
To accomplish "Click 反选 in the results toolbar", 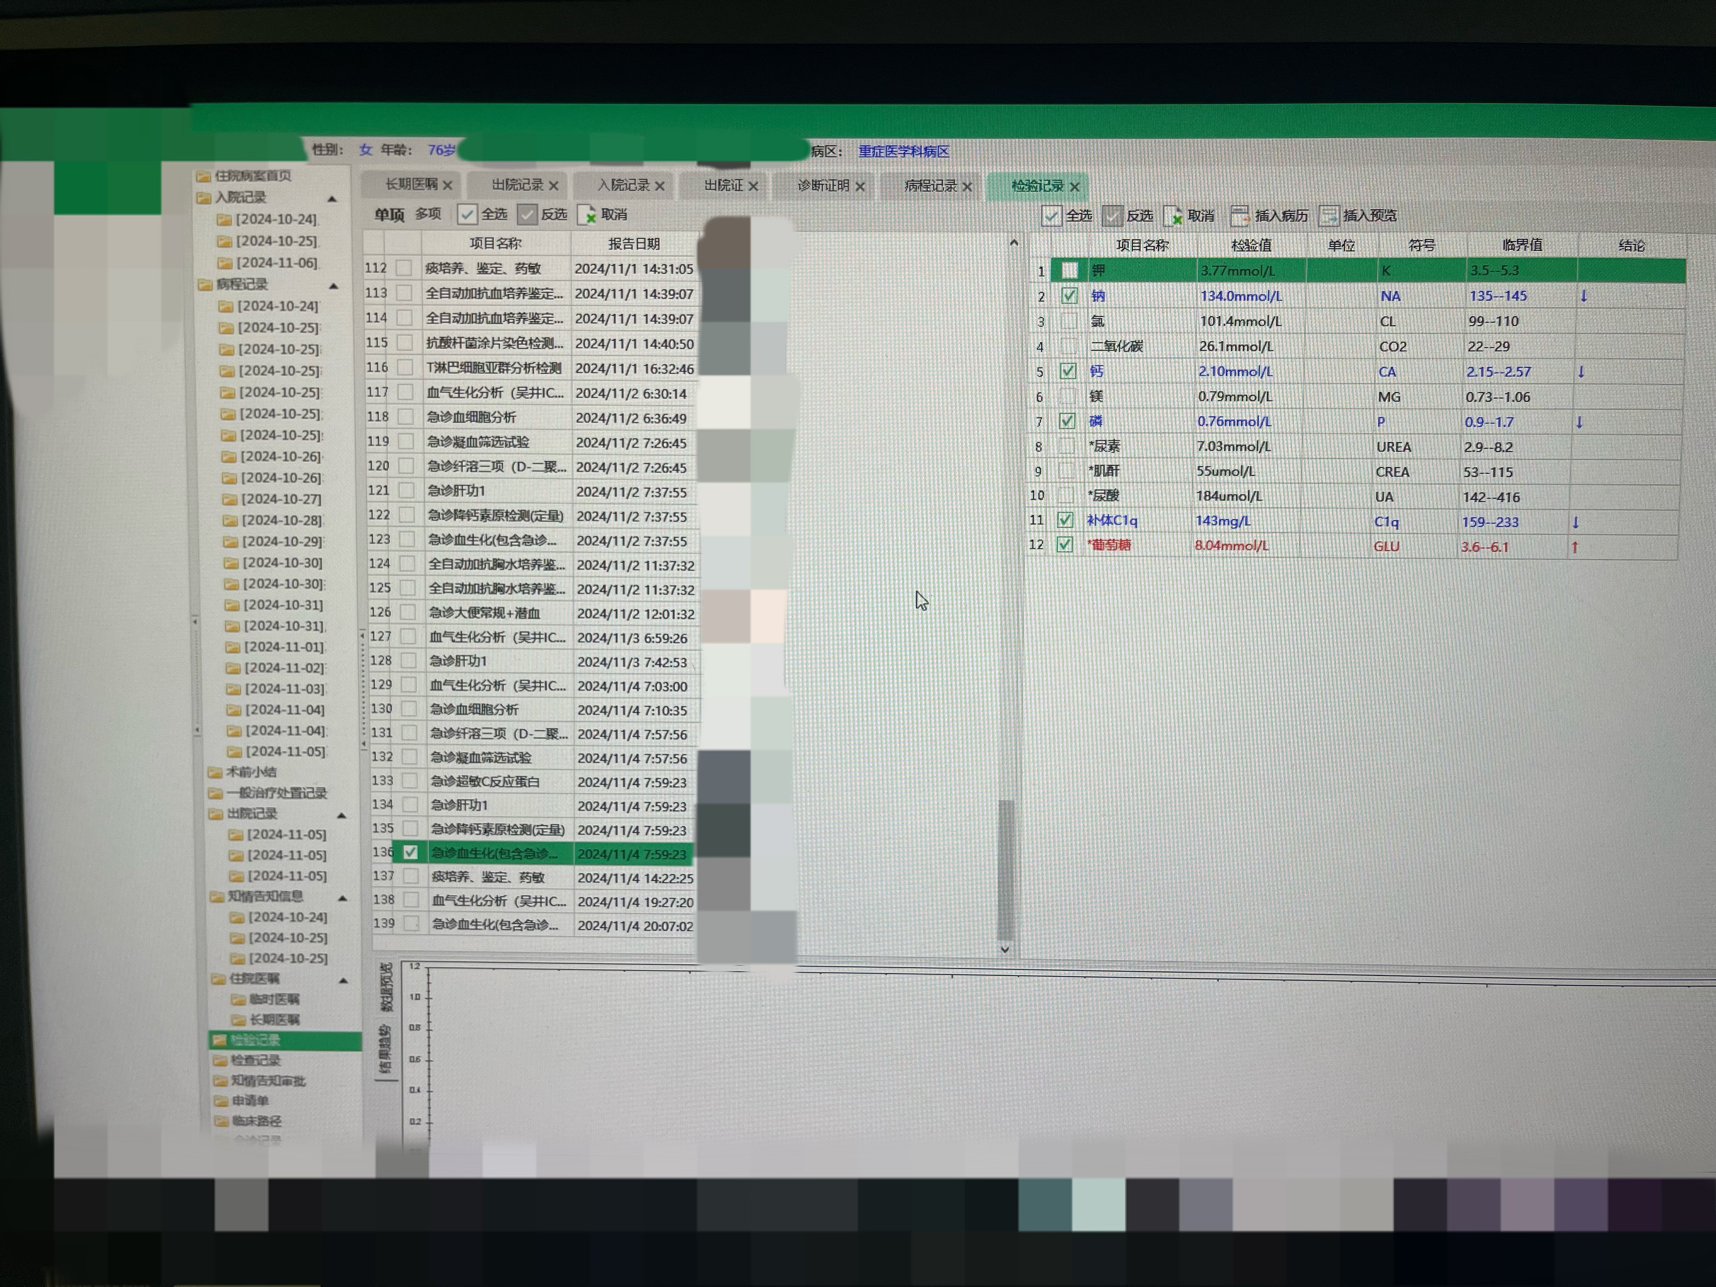I will pos(1128,216).
